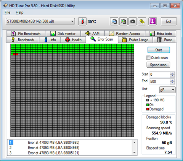Click the 35°C temperature reading

91,21
